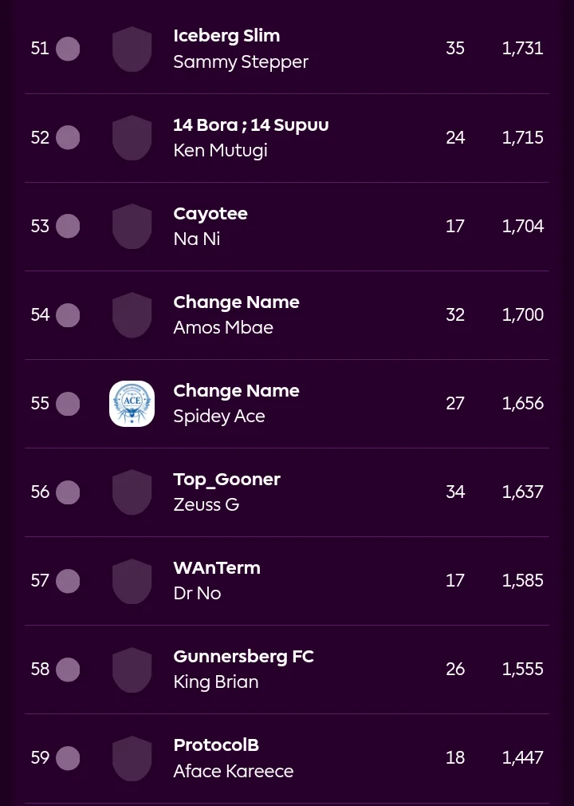Viewport: 574px width, 806px height.
Task: Tap the rank status circle at position 51
Action: click(68, 49)
